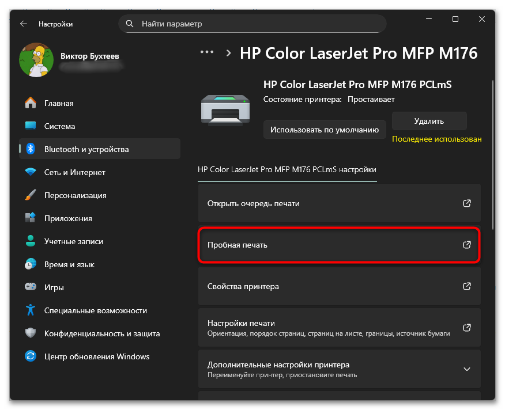Click the printer device image

pos(225,110)
